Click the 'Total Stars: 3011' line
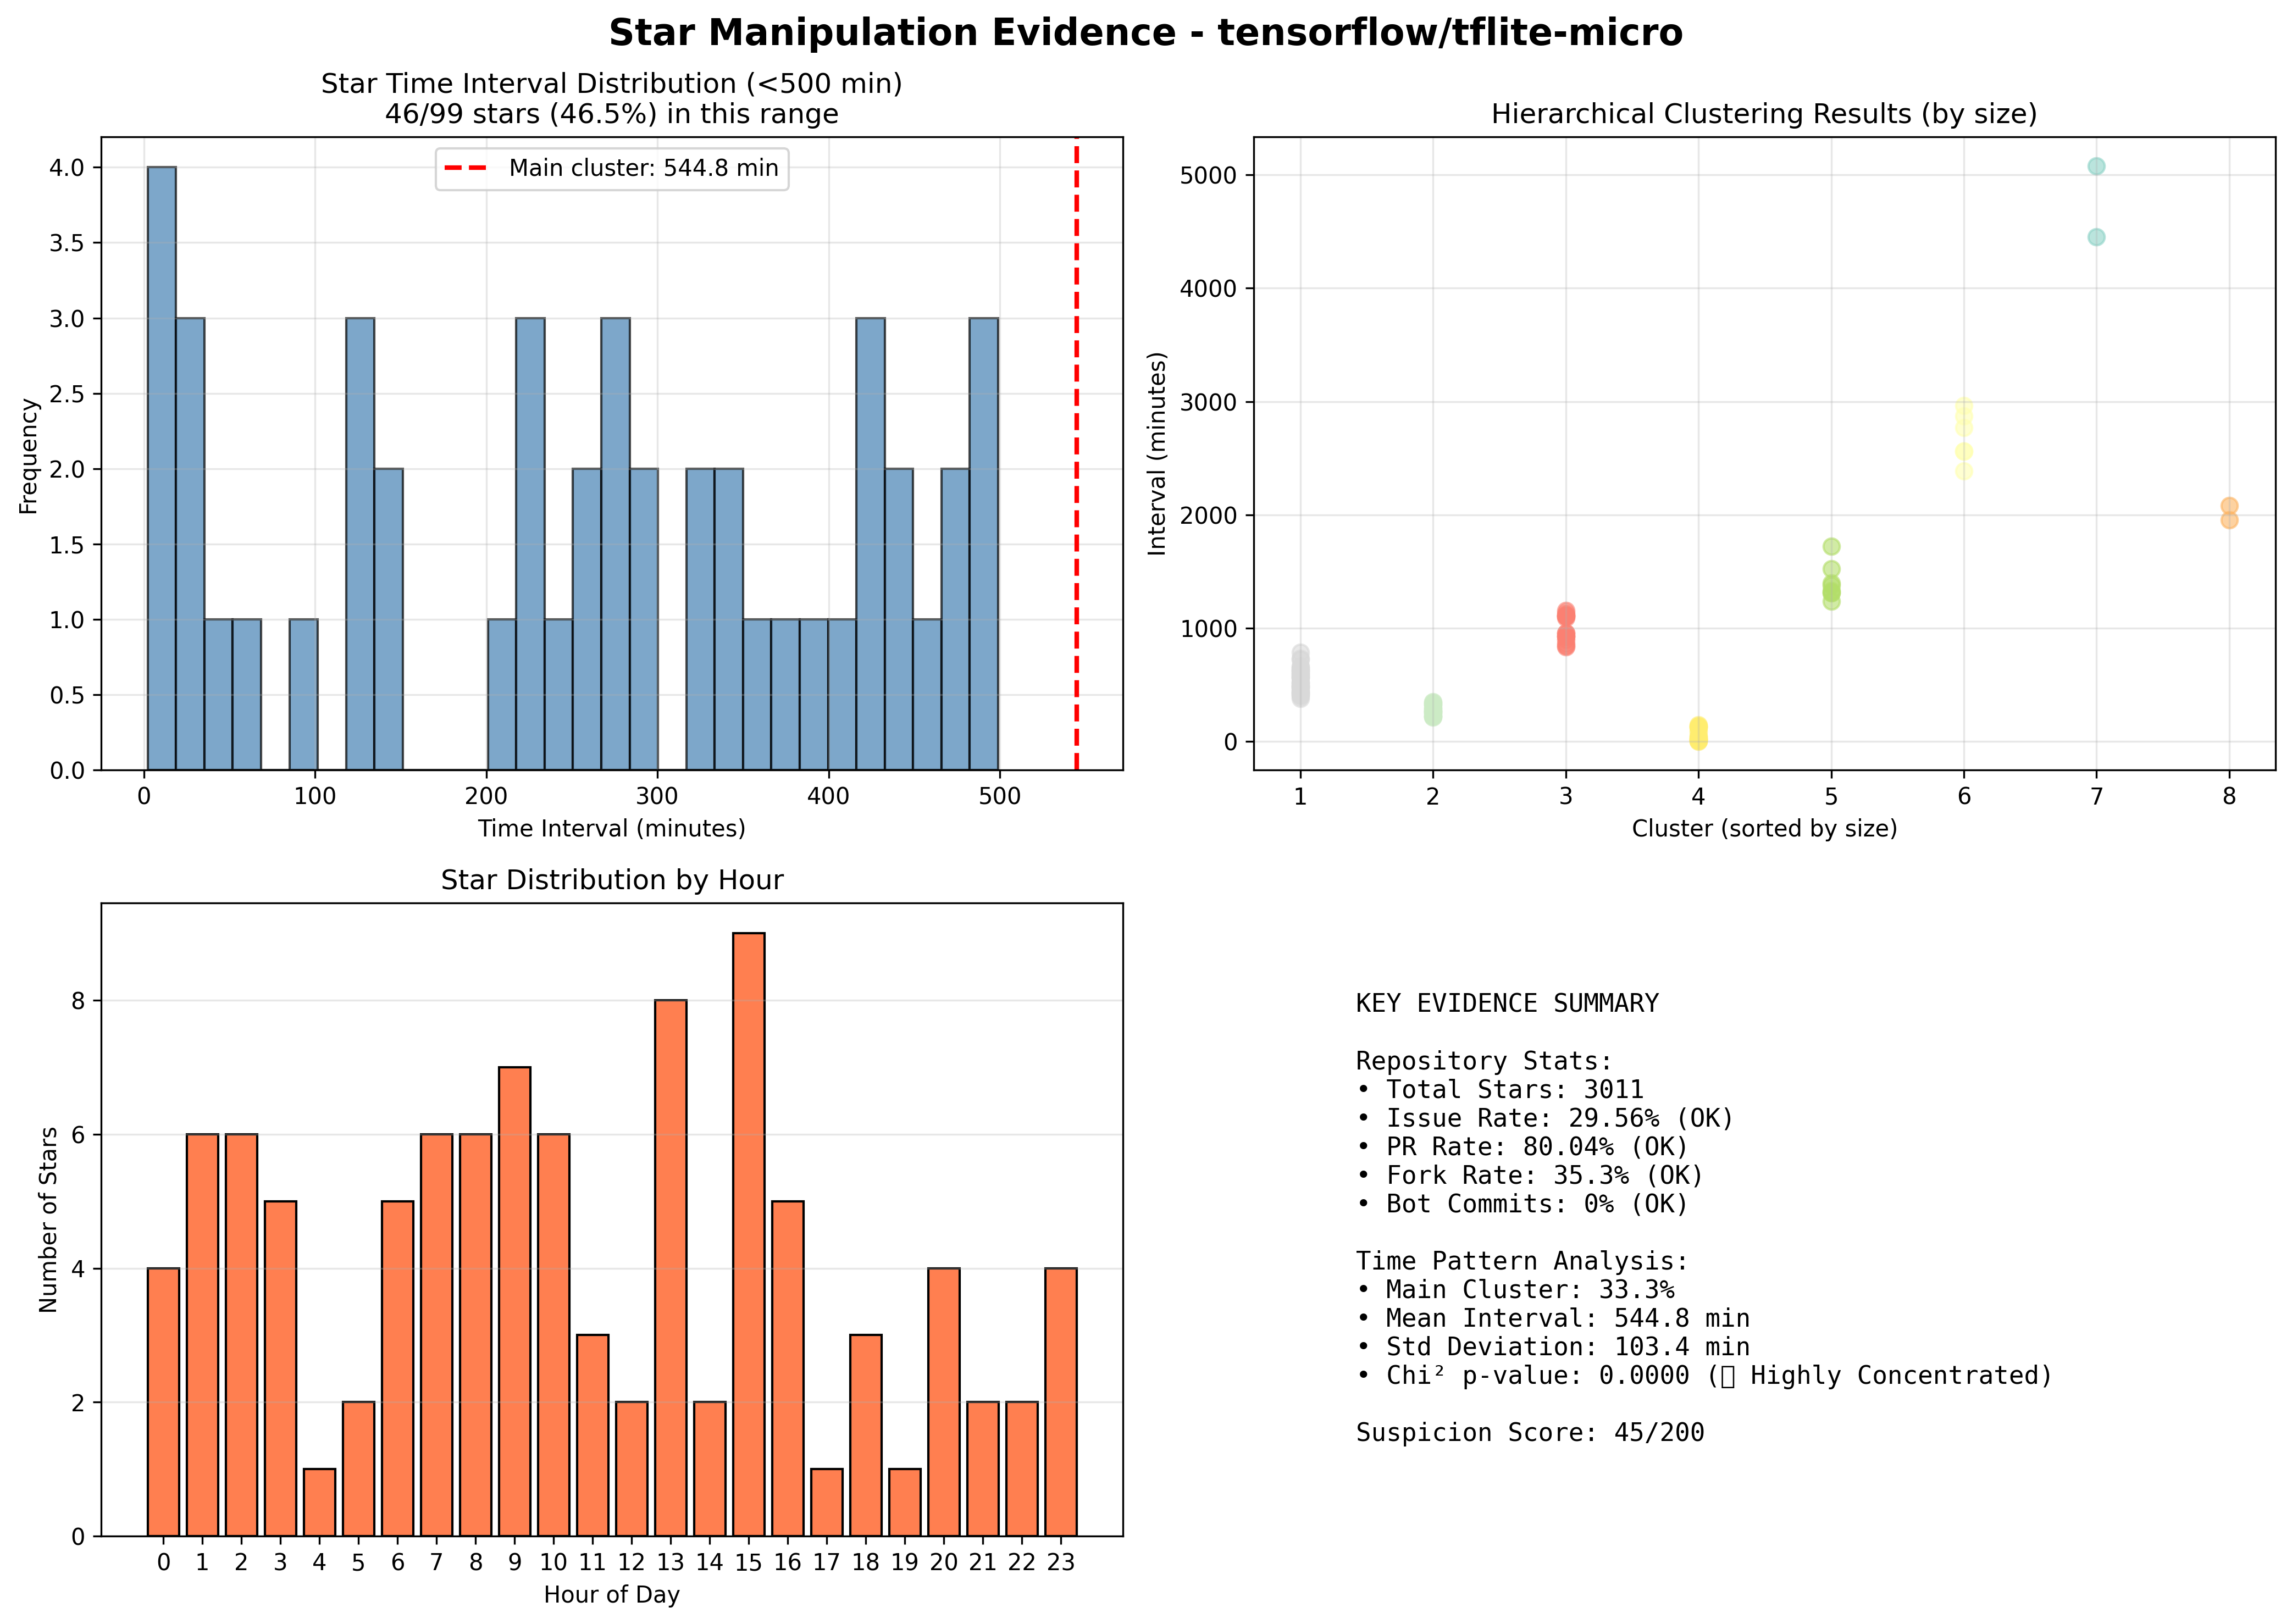Screen dimensions: 2292x1624 [1500, 1089]
